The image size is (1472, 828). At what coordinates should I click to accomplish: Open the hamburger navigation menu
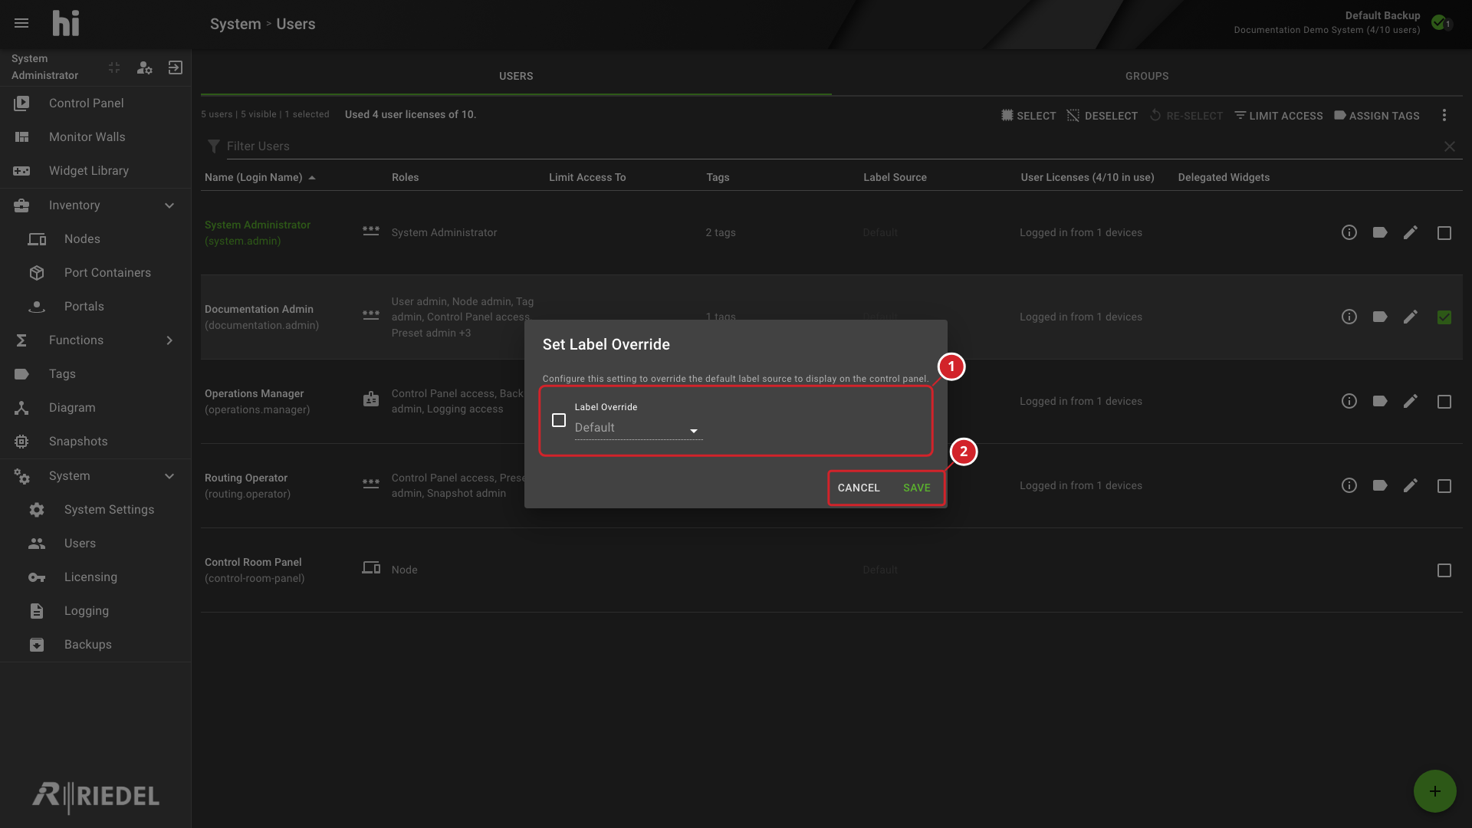point(21,23)
